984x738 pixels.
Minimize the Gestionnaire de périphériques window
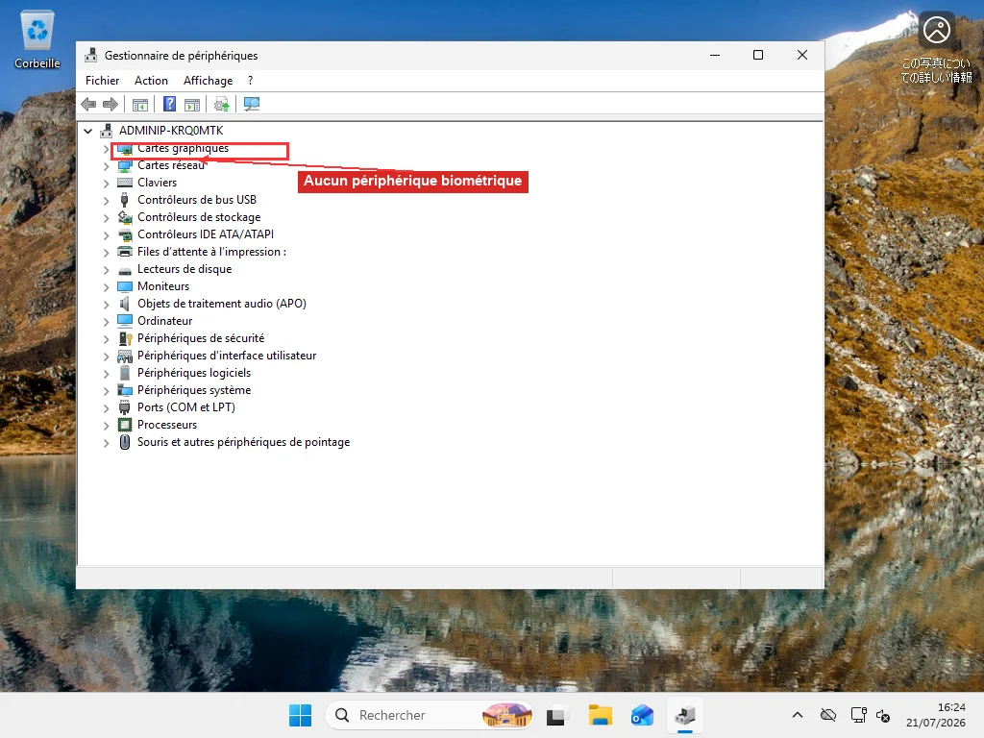pyautogui.click(x=715, y=55)
